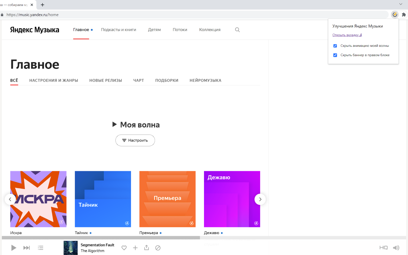Click the Премьера playlist title
Screen dimensions: 408x255
149,233
